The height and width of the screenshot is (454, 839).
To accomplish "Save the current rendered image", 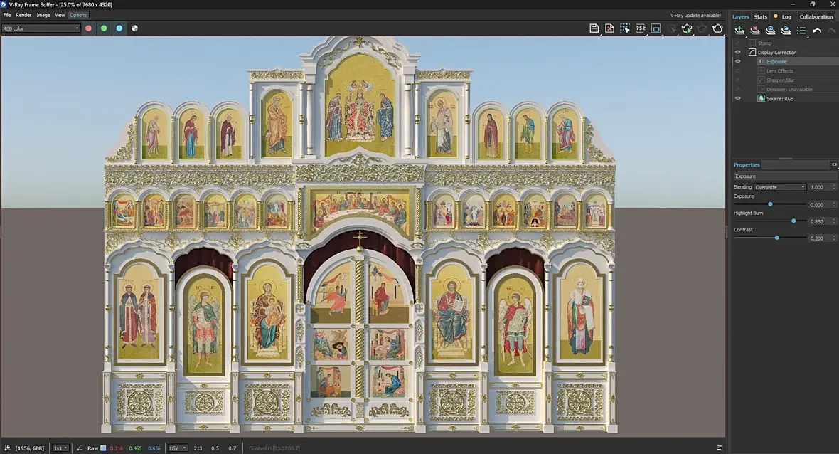I will [x=594, y=28].
